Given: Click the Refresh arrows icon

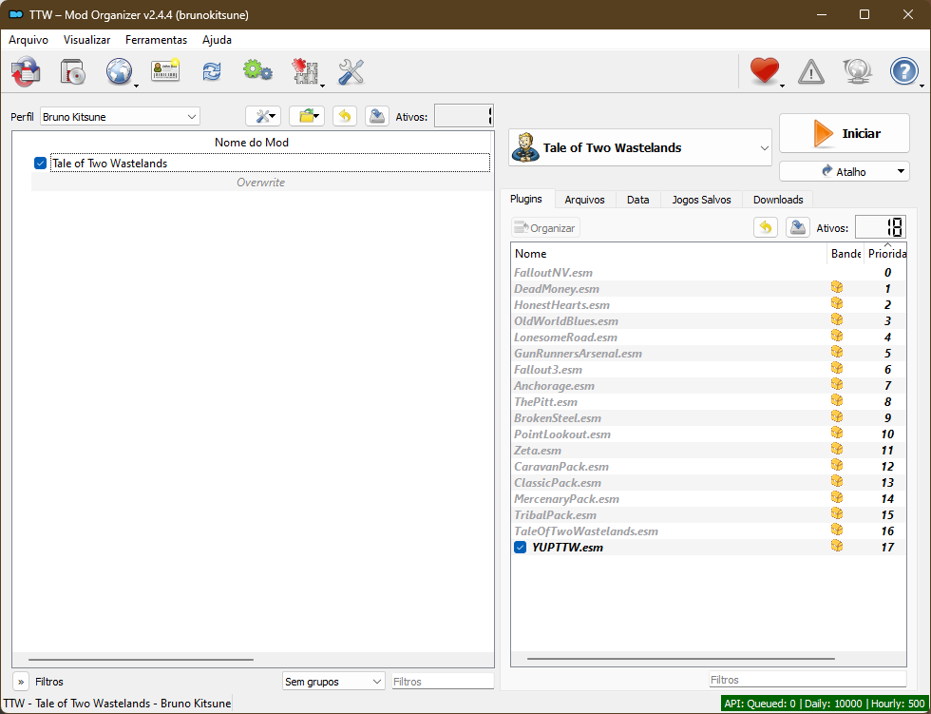Looking at the screenshot, I should click(x=211, y=72).
